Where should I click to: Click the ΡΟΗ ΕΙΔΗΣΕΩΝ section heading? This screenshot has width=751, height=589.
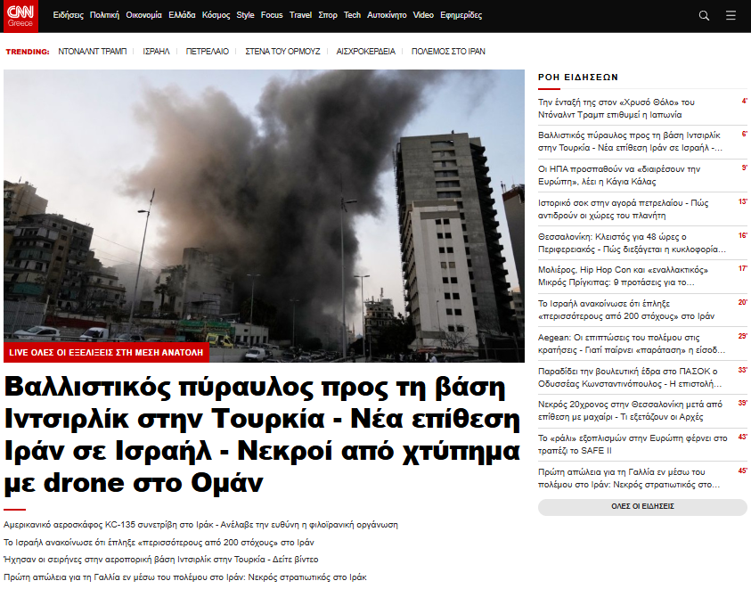[x=578, y=78]
